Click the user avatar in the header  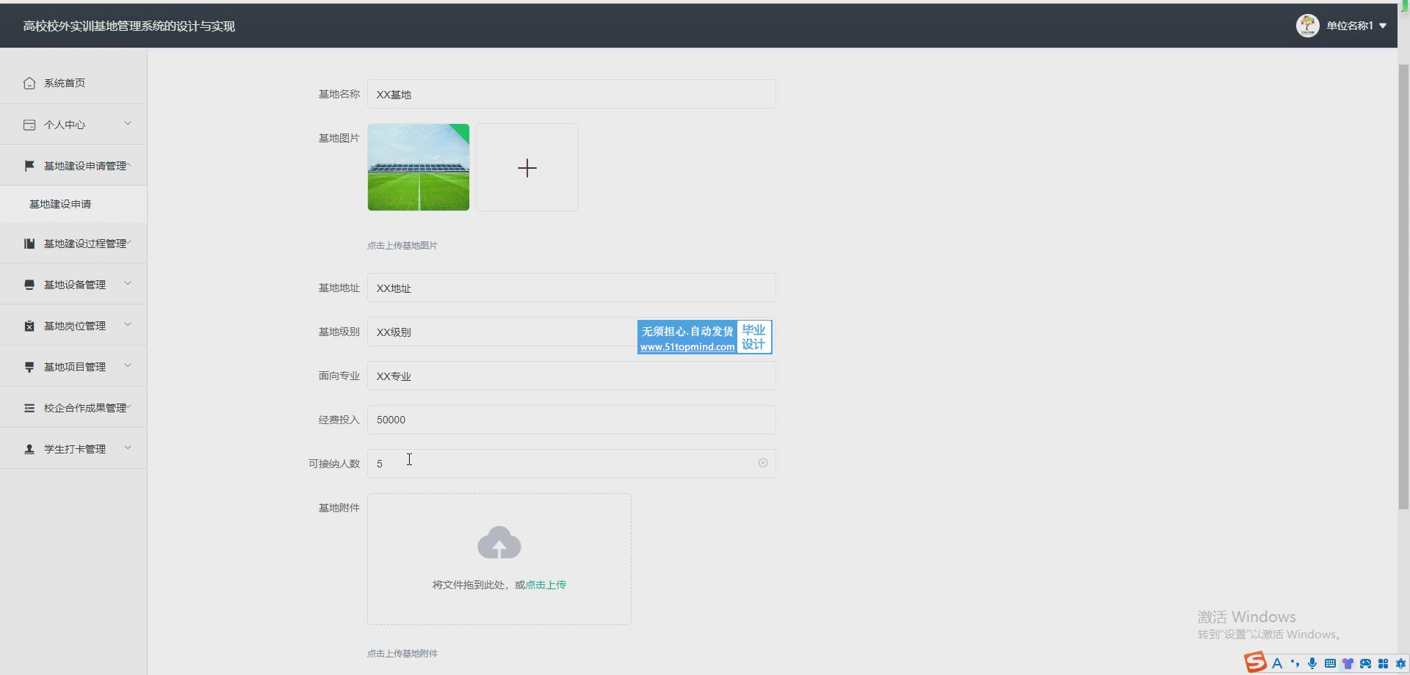click(1307, 26)
